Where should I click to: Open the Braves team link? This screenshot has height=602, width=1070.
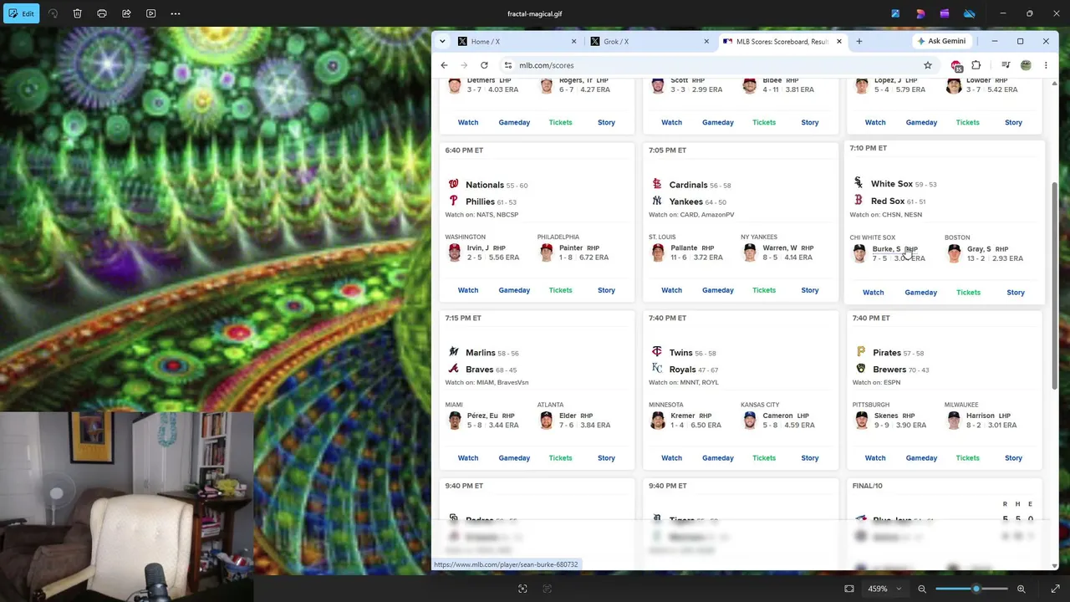479,370
